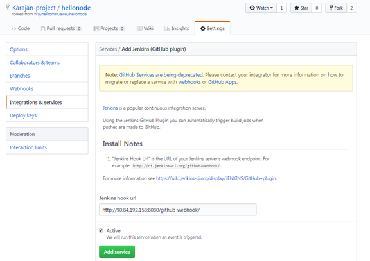Image resolution: width=370 pixels, height=261 pixels.
Task: Open 'GitHub Services are being deprecated' link
Action: (x=161, y=75)
